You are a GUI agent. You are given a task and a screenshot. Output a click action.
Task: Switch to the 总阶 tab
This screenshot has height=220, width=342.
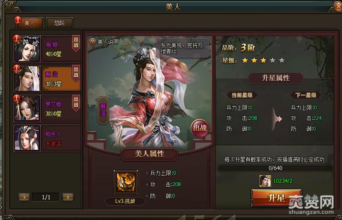[x=59, y=23]
